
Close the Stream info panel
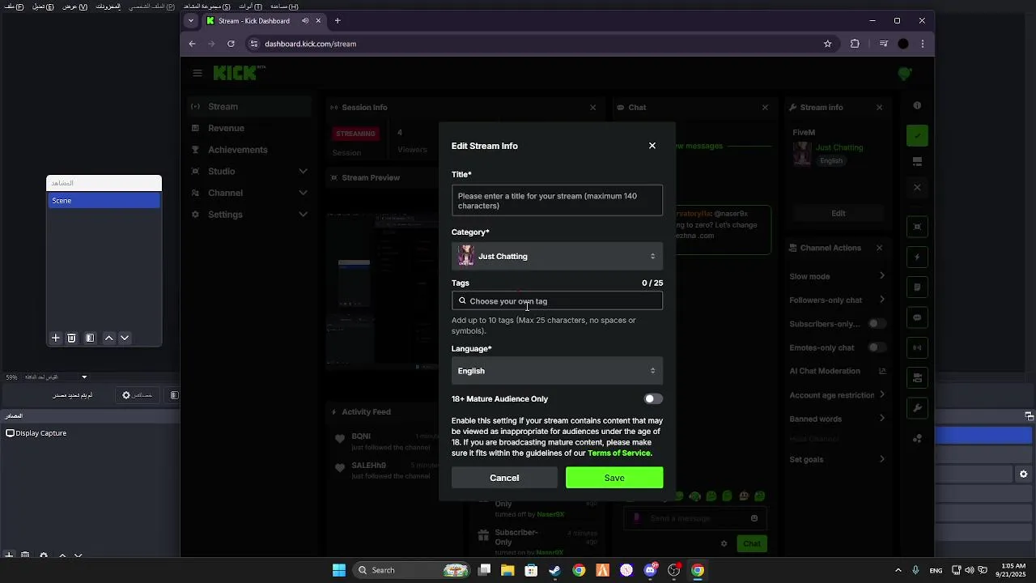tap(880, 108)
